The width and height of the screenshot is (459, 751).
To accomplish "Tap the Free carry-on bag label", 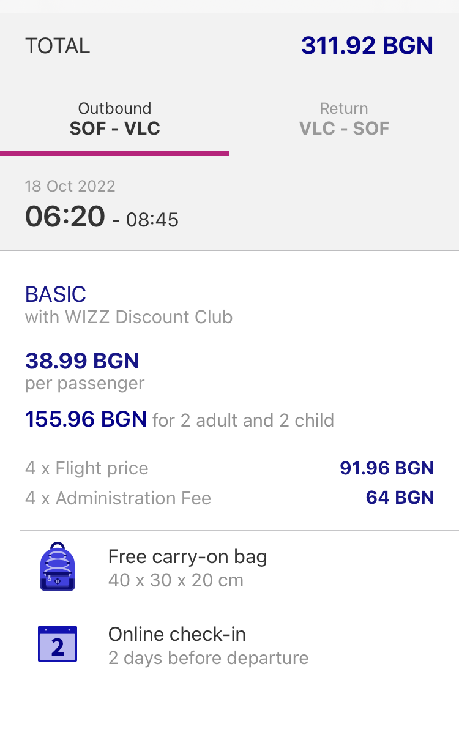I will (x=187, y=556).
